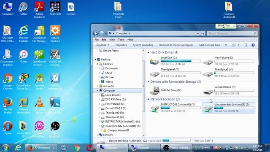Viewport: 270px width, 152px height.
Task: Open the change your view dropdown arrow
Action: point(238,45)
